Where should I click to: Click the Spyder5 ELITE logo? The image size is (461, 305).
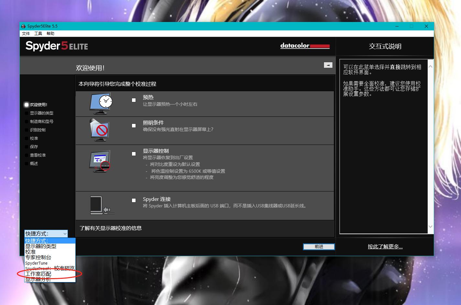tap(57, 46)
